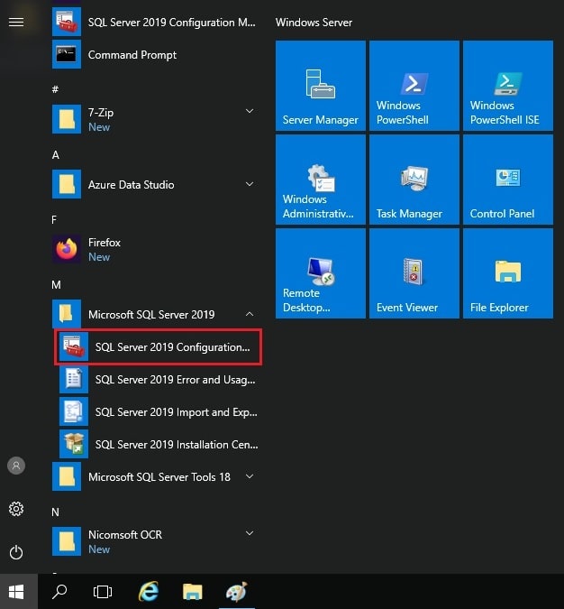Click the A letter section header

click(x=56, y=155)
